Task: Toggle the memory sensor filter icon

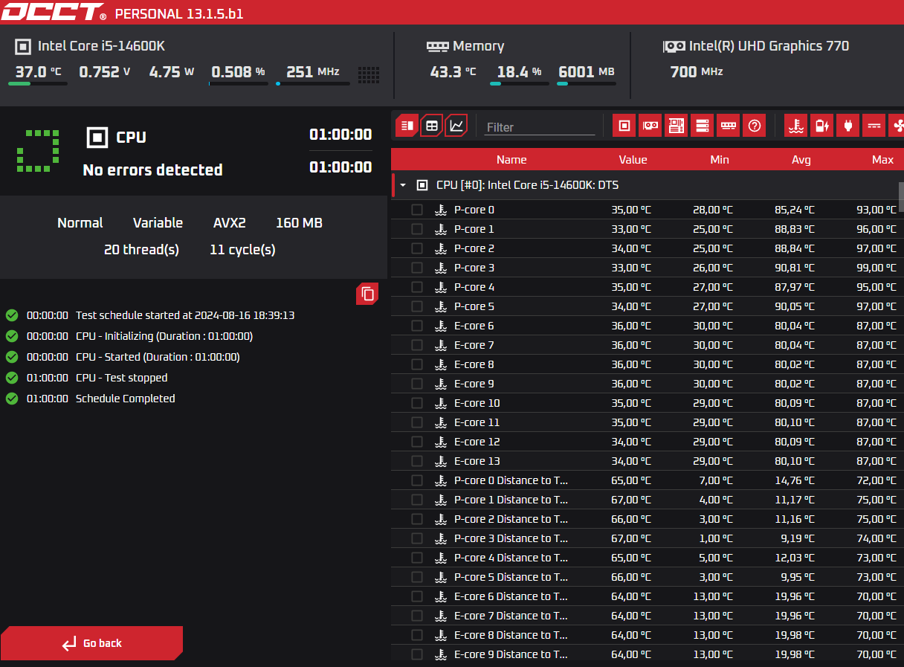Action: pyautogui.click(x=728, y=126)
